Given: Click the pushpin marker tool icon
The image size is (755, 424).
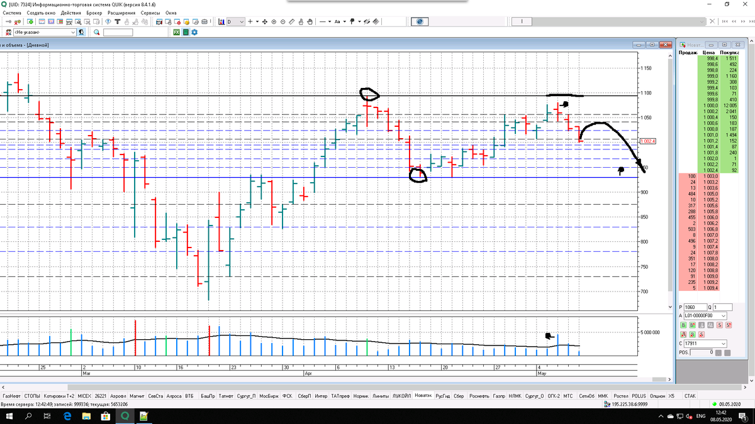Looking at the screenshot, I should pyautogui.click(x=352, y=21).
